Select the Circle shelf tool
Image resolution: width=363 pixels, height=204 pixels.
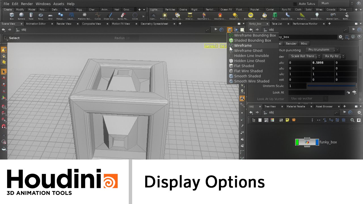click(x=135, y=16)
